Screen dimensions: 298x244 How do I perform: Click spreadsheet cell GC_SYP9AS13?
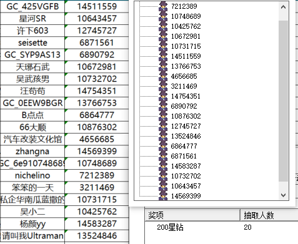pos(32,55)
